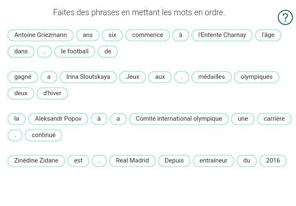
Task: Select the 'Zinédine Zidane' chip
Action: 36,161
